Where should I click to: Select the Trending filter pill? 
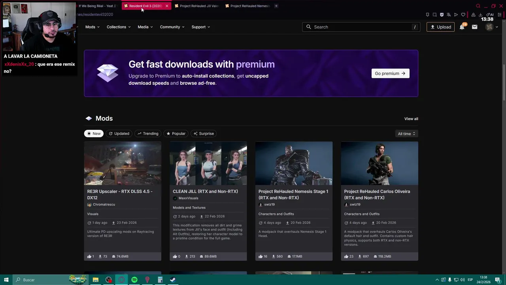[148, 133]
